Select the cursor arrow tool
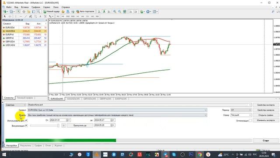The height and width of the screenshot is (158, 280). click(x=5, y=16)
